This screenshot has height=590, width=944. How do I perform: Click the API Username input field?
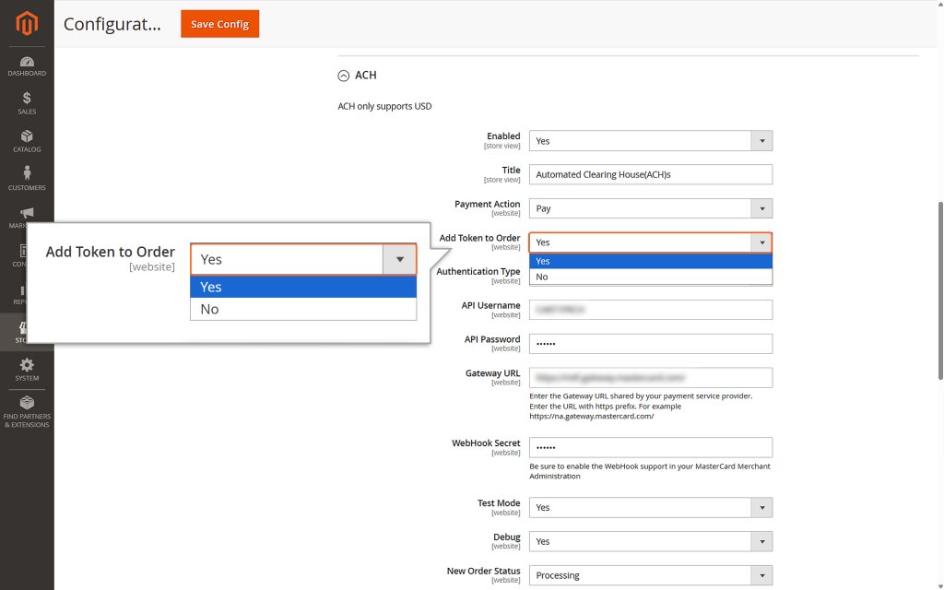(x=650, y=309)
